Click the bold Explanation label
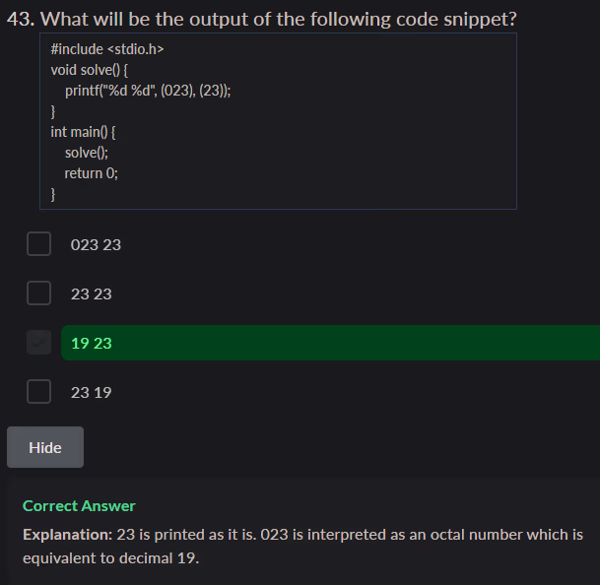 67,535
